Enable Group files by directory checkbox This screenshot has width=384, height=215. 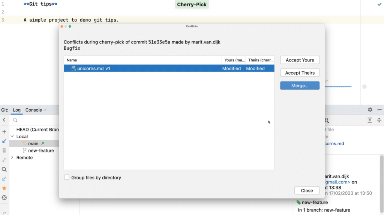(67, 177)
